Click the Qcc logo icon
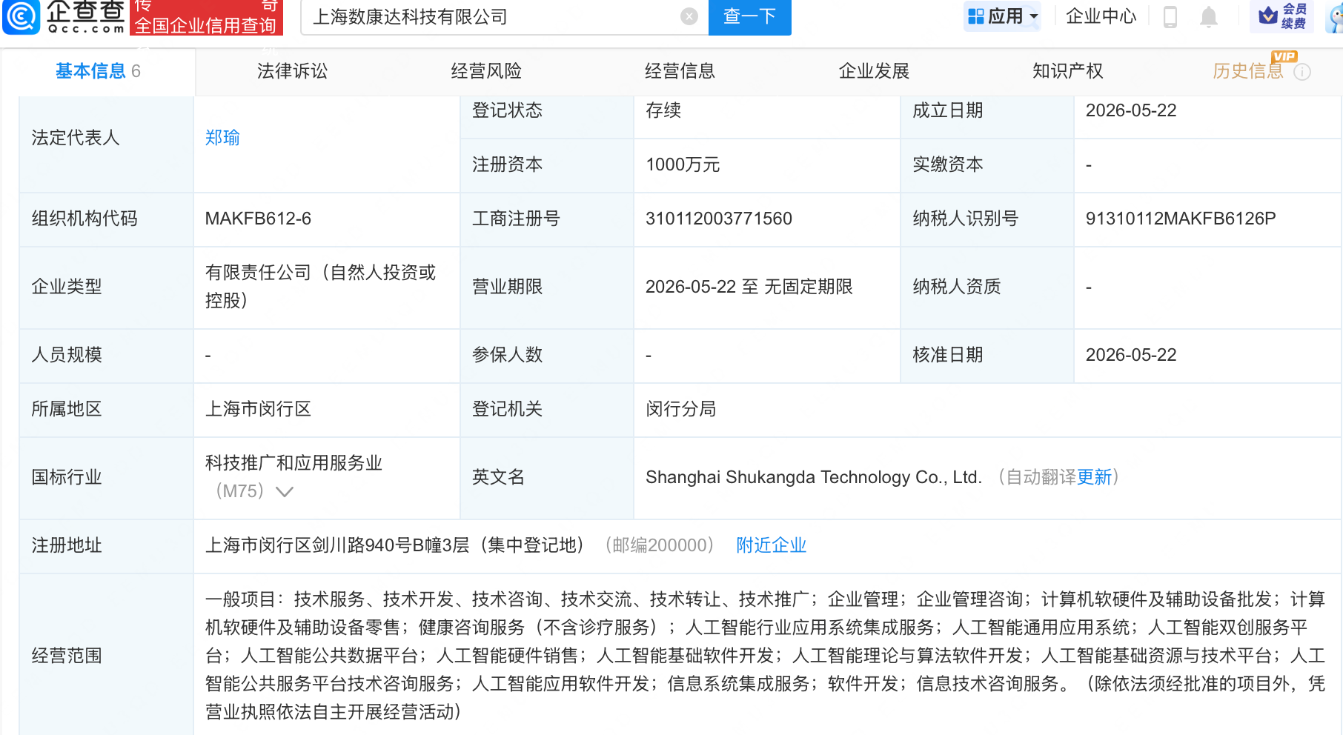The image size is (1343, 735). coord(21,16)
